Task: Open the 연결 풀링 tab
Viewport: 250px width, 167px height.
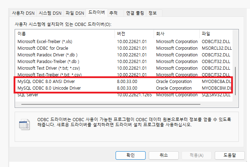Action: (135, 13)
